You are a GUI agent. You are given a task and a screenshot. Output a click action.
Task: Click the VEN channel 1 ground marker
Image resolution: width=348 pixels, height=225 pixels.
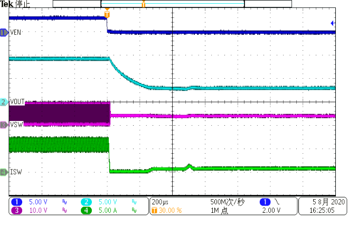(4, 33)
